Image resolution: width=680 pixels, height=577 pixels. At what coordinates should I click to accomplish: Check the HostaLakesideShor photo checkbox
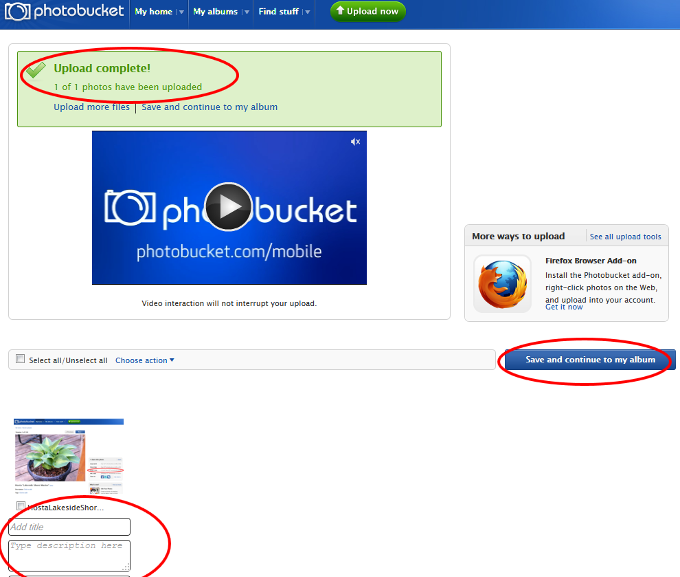tap(21, 505)
